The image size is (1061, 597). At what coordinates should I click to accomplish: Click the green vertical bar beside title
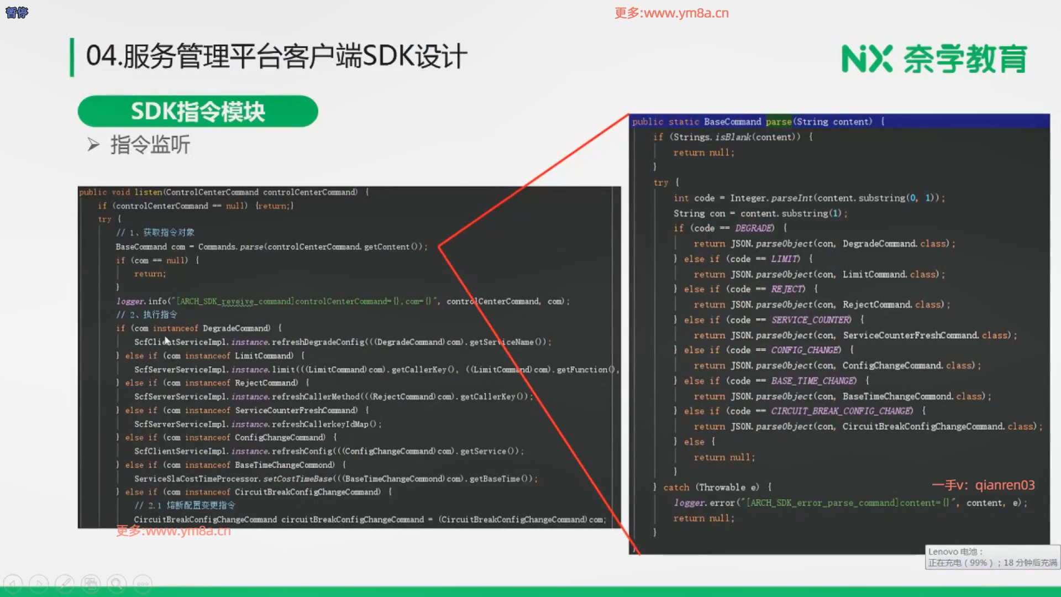(x=72, y=57)
